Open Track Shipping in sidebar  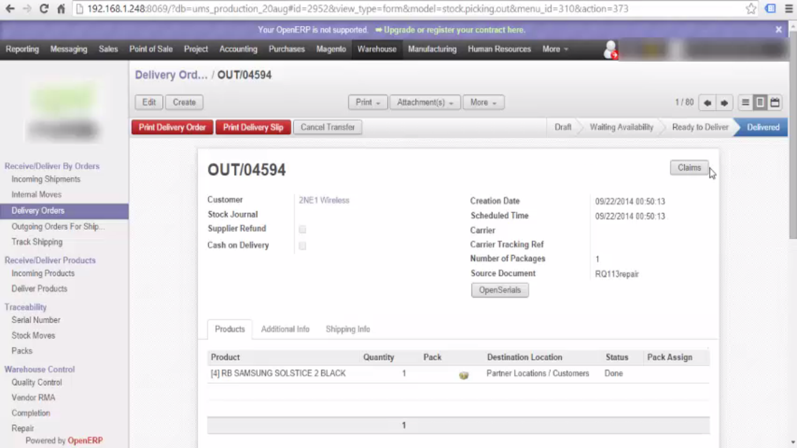pyautogui.click(x=37, y=242)
